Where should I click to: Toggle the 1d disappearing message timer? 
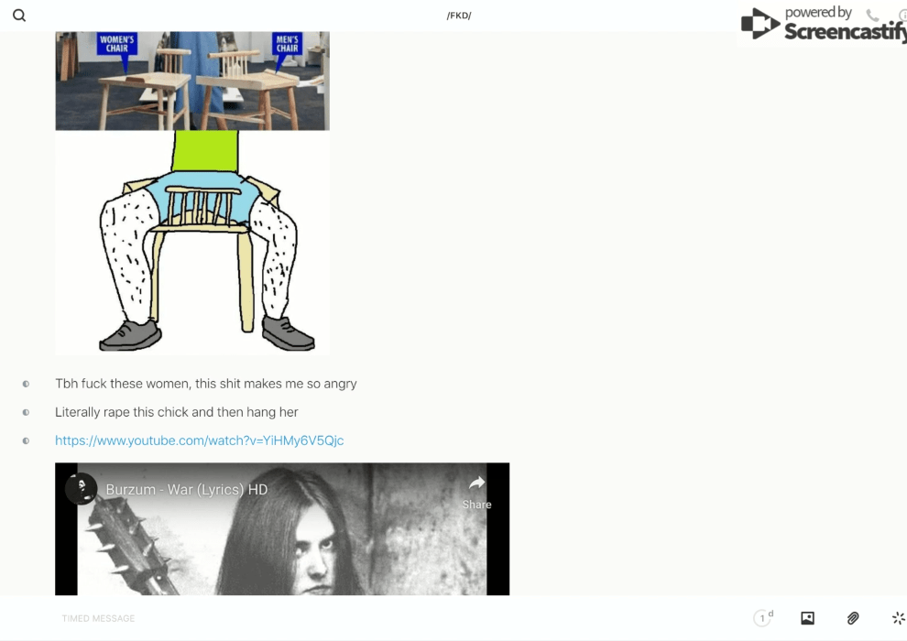click(762, 618)
